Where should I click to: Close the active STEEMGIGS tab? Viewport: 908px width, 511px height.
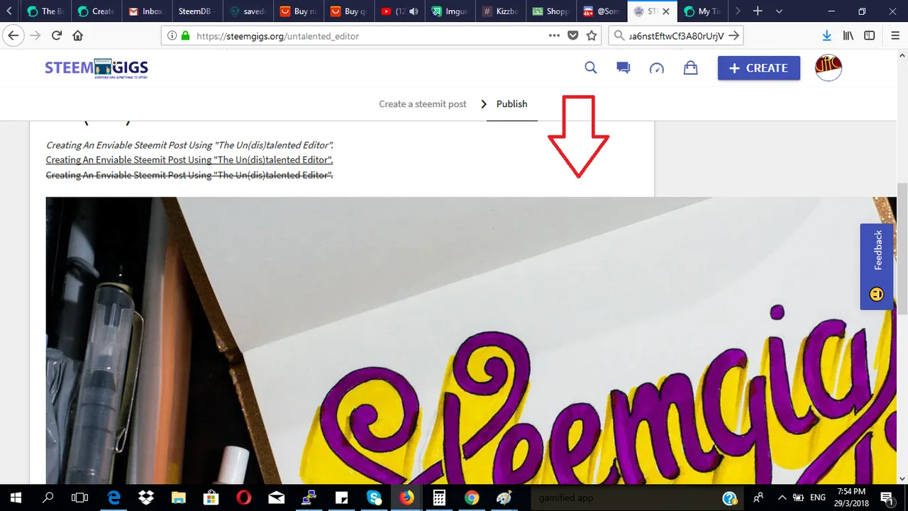[666, 11]
